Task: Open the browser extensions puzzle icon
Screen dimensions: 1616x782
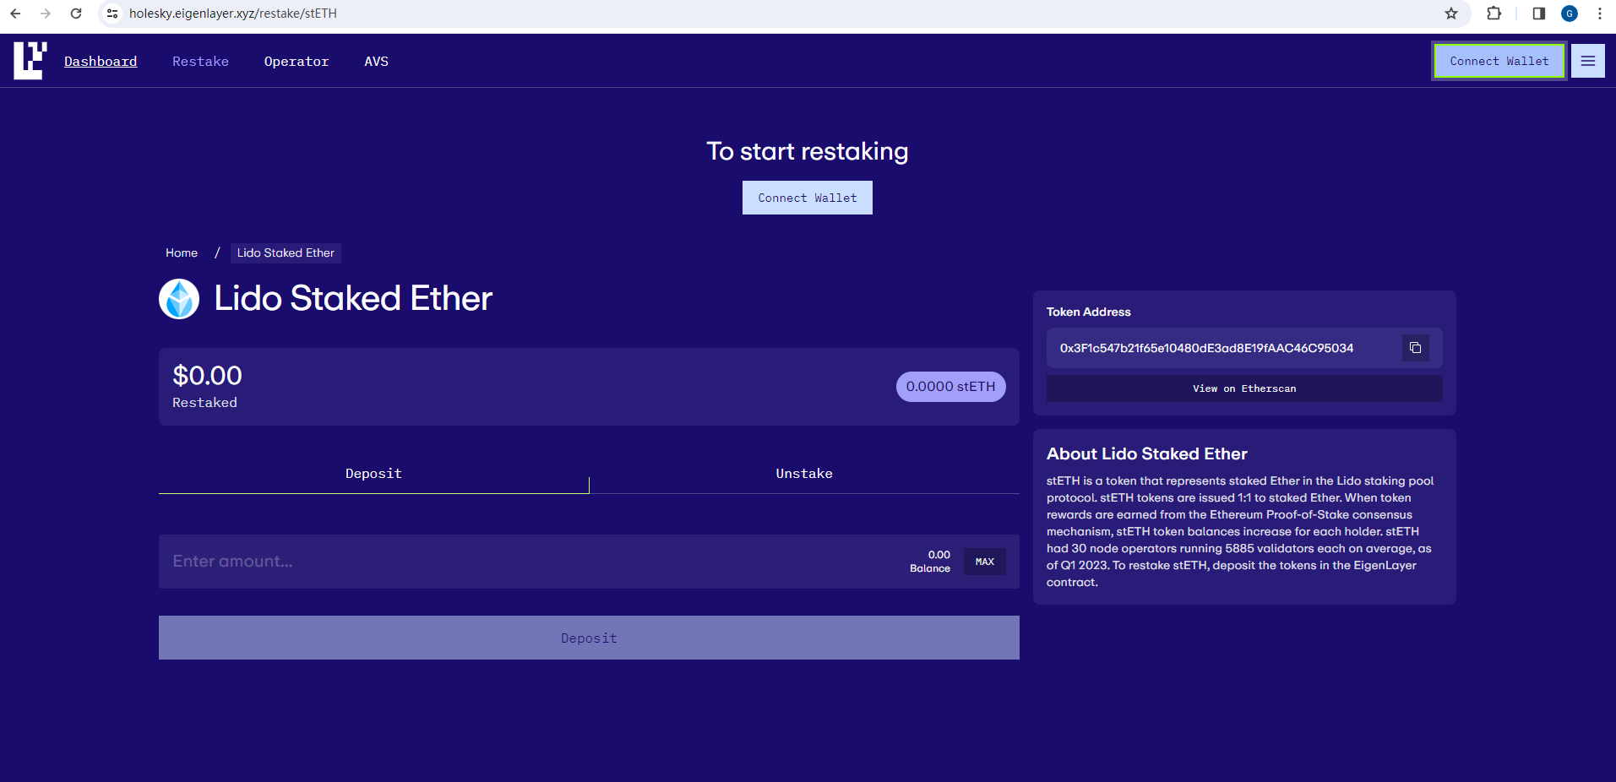Action: coord(1494,14)
